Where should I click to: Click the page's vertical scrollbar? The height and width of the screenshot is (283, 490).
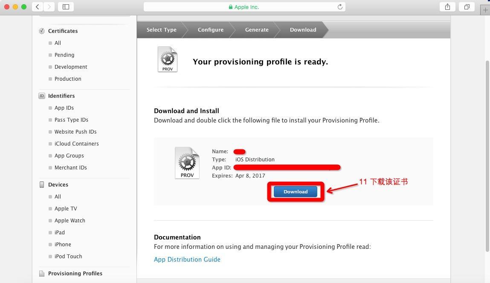click(487, 156)
